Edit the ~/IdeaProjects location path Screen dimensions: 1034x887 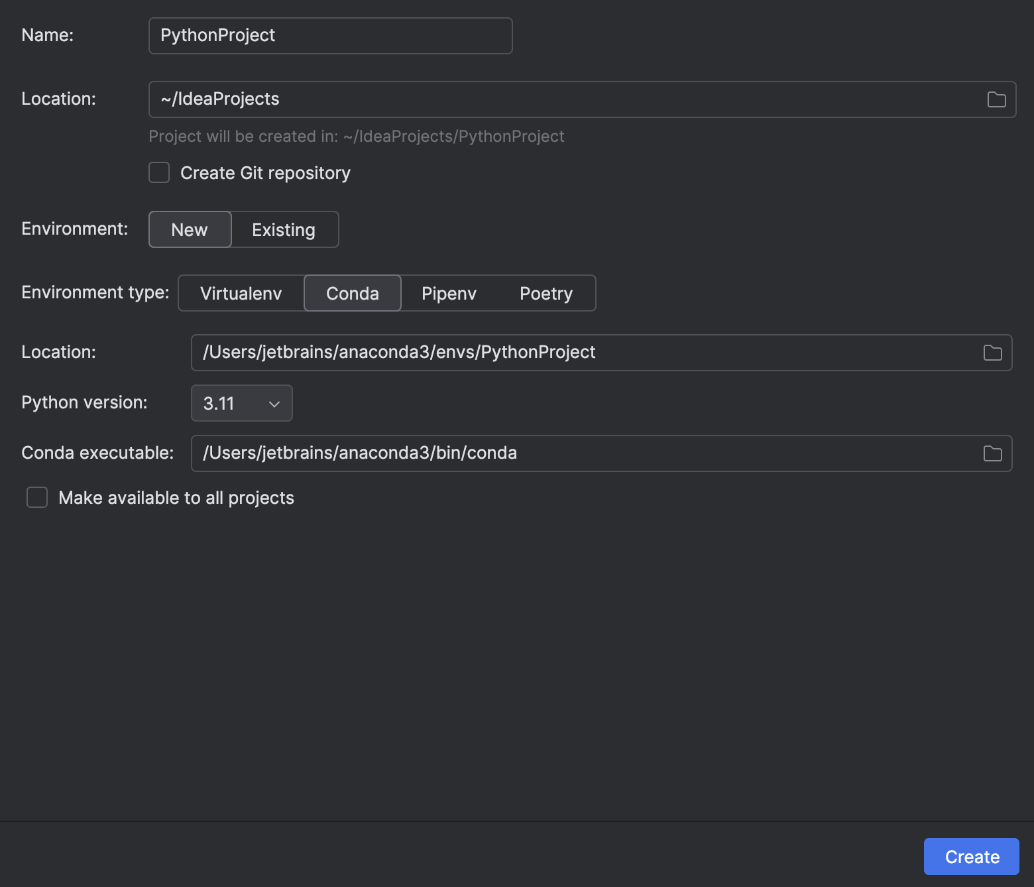[x=464, y=99]
